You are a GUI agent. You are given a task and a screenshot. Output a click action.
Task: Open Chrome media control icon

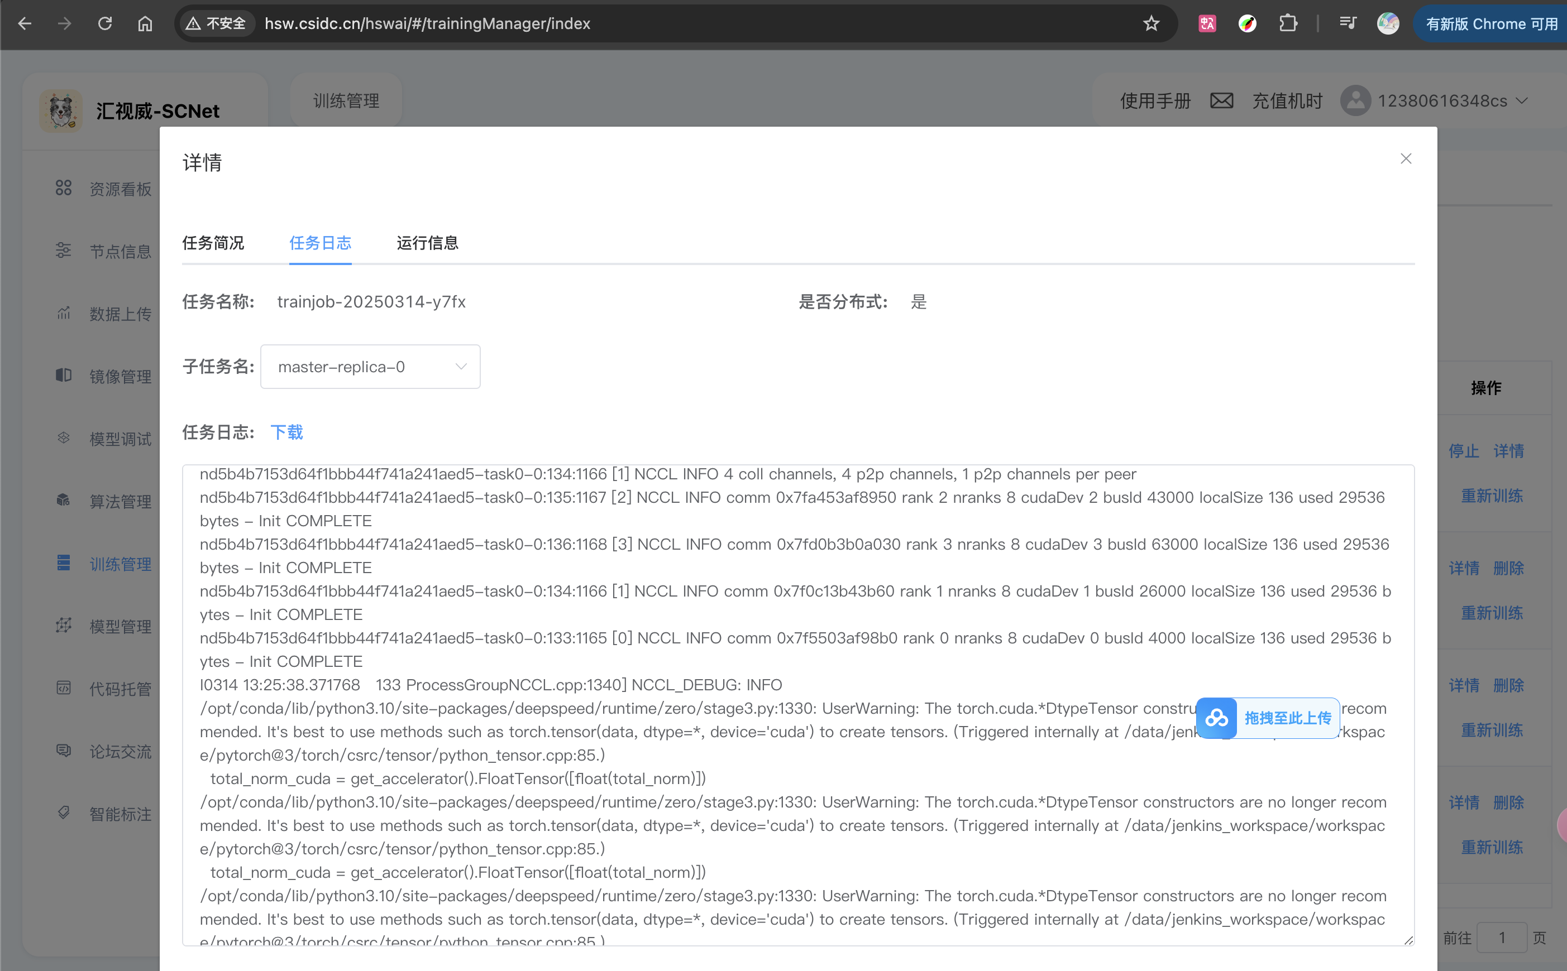1348,24
